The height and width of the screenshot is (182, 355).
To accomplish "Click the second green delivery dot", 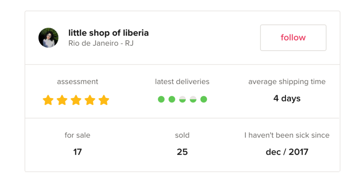I will point(172,99).
